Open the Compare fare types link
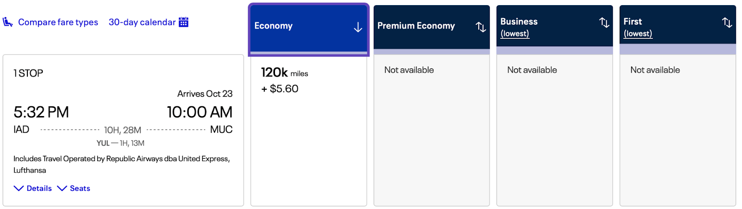Viewport: 742px width, 209px height. tap(58, 22)
